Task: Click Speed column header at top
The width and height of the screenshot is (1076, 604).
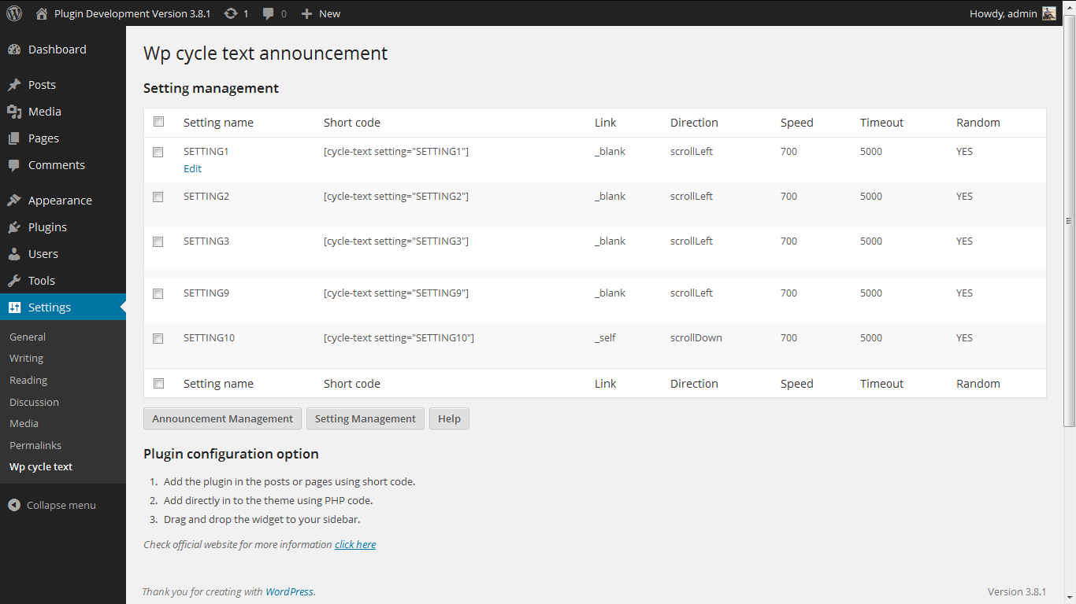Action: point(796,123)
